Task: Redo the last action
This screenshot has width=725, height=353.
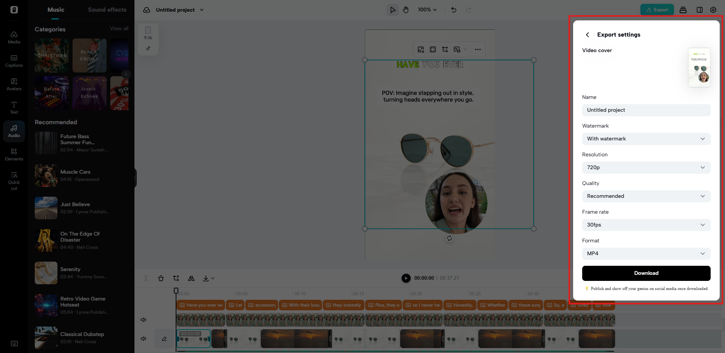Action: click(x=468, y=10)
